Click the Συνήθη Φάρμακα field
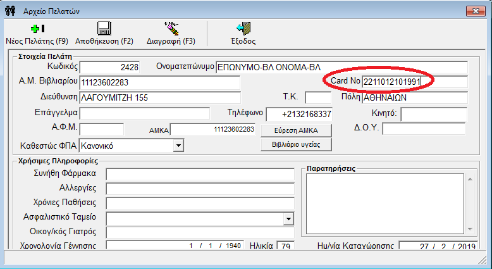The height and width of the screenshot is (269, 492). click(200, 174)
